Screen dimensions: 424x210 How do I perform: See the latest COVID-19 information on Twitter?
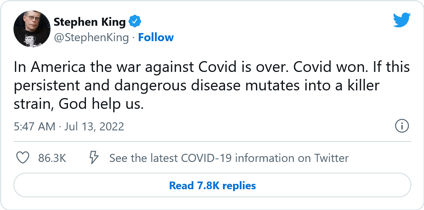coord(229,158)
